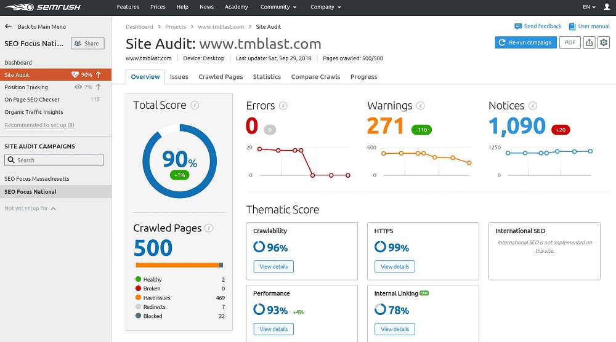Open Organic Traffic Insights
Viewport: 616px width, 342px height.
pos(34,112)
